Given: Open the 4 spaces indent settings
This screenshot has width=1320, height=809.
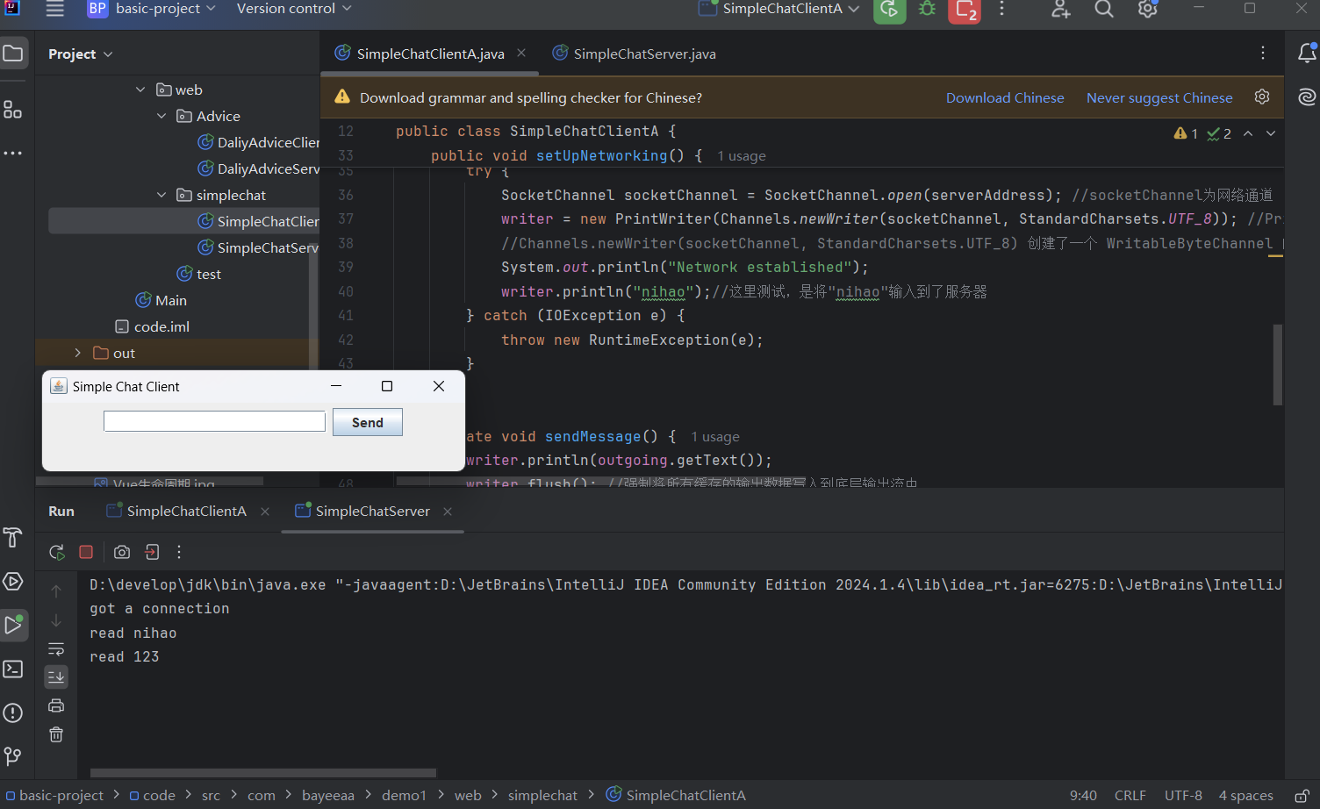Looking at the screenshot, I should [x=1245, y=795].
